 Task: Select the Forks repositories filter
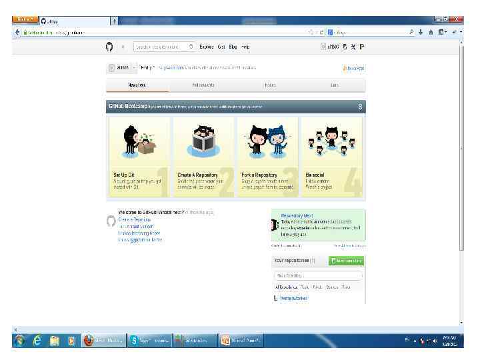(x=346, y=287)
